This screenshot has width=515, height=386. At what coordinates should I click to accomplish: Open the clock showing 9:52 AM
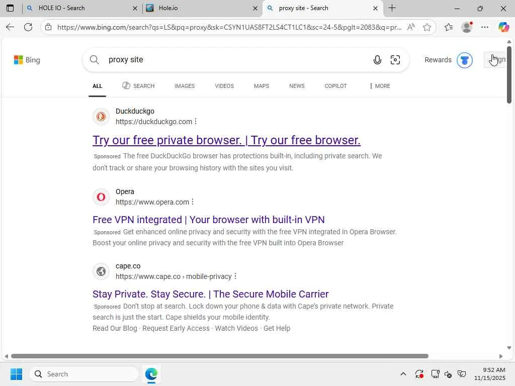tap(489, 374)
